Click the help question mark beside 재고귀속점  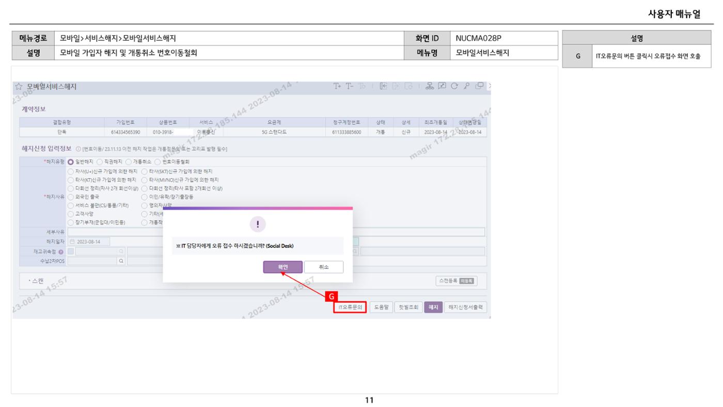pyautogui.click(x=61, y=252)
